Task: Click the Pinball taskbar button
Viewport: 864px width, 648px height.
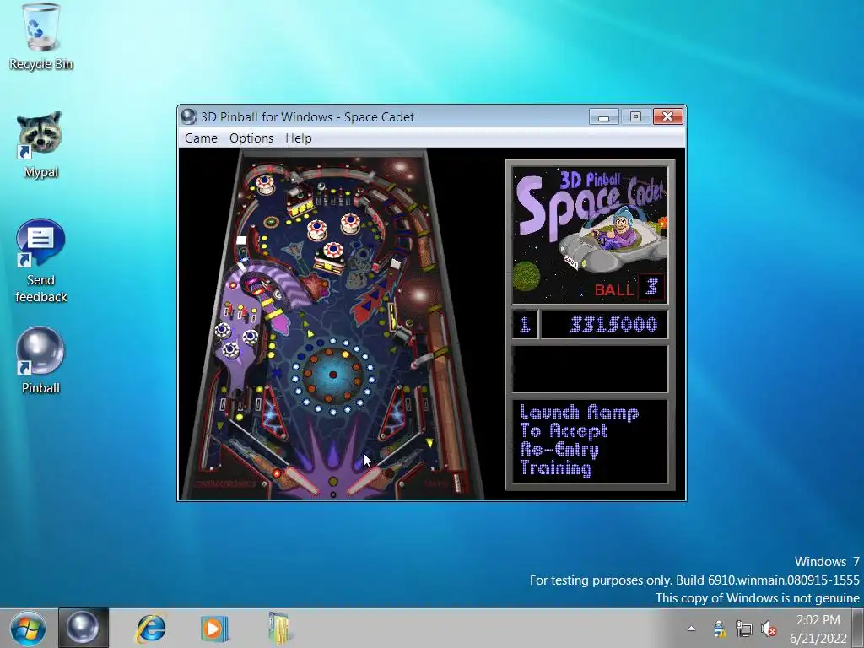Action: coord(84,628)
